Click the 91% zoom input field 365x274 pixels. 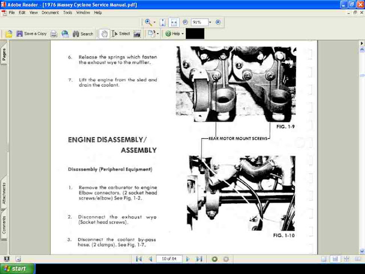tap(200, 22)
